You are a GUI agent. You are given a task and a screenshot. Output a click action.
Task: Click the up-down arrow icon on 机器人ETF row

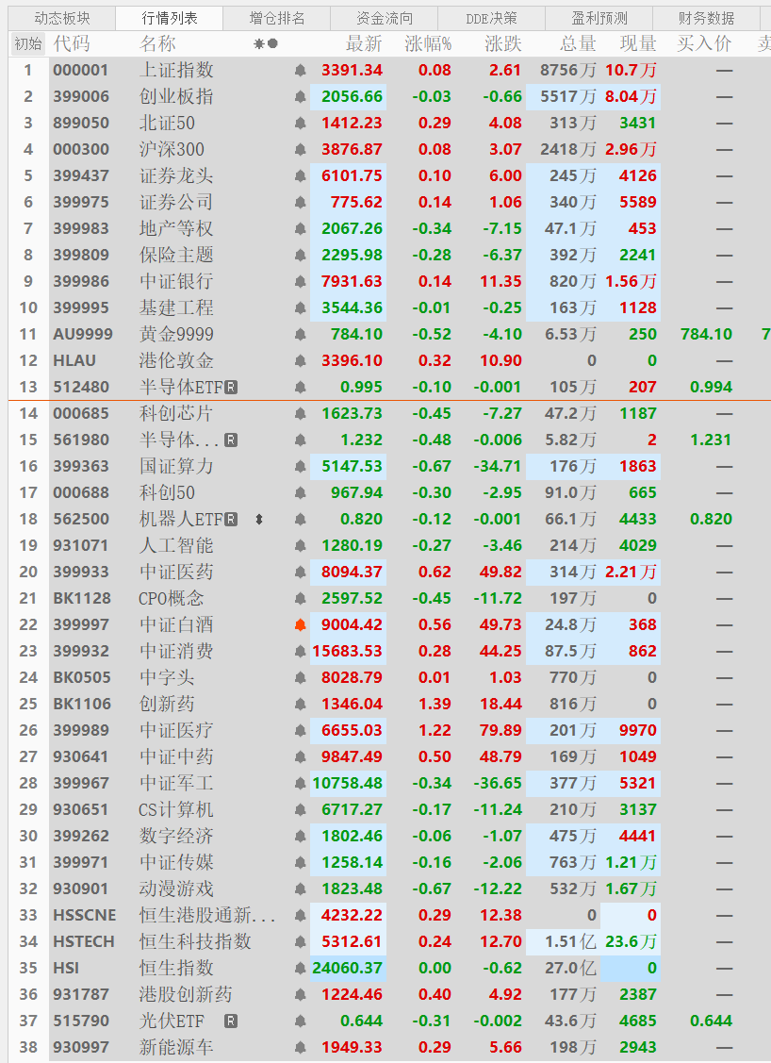(259, 520)
